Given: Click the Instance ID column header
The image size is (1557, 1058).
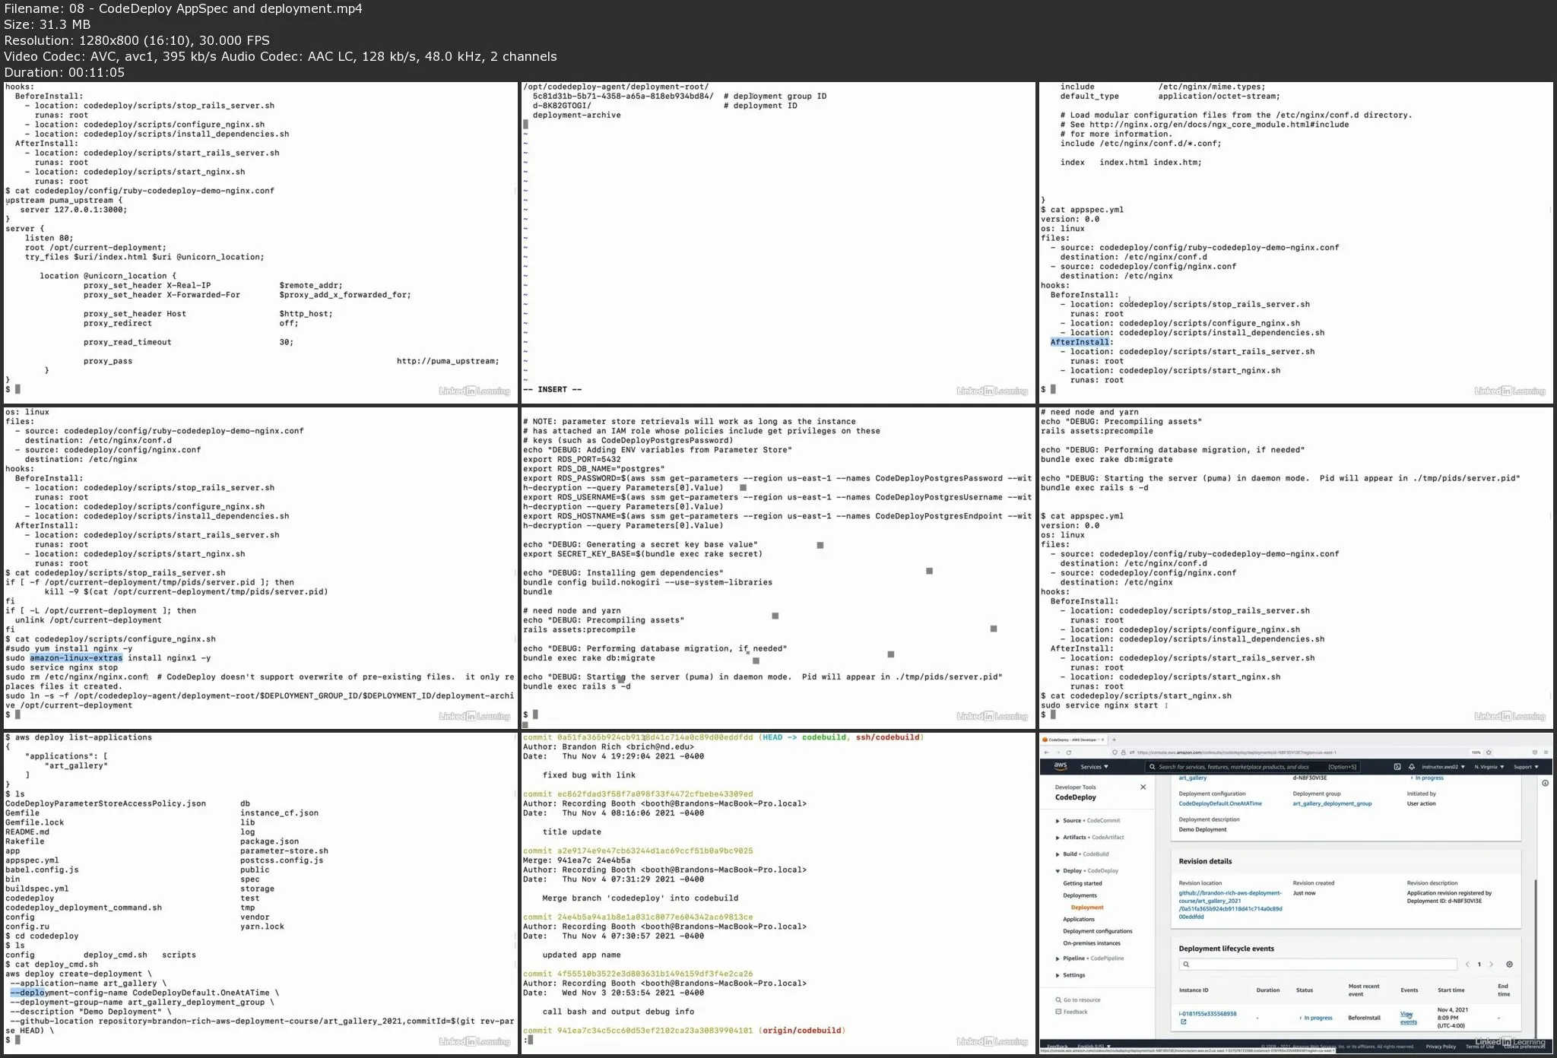Looking at the screenshot, I should [1194, 990].
